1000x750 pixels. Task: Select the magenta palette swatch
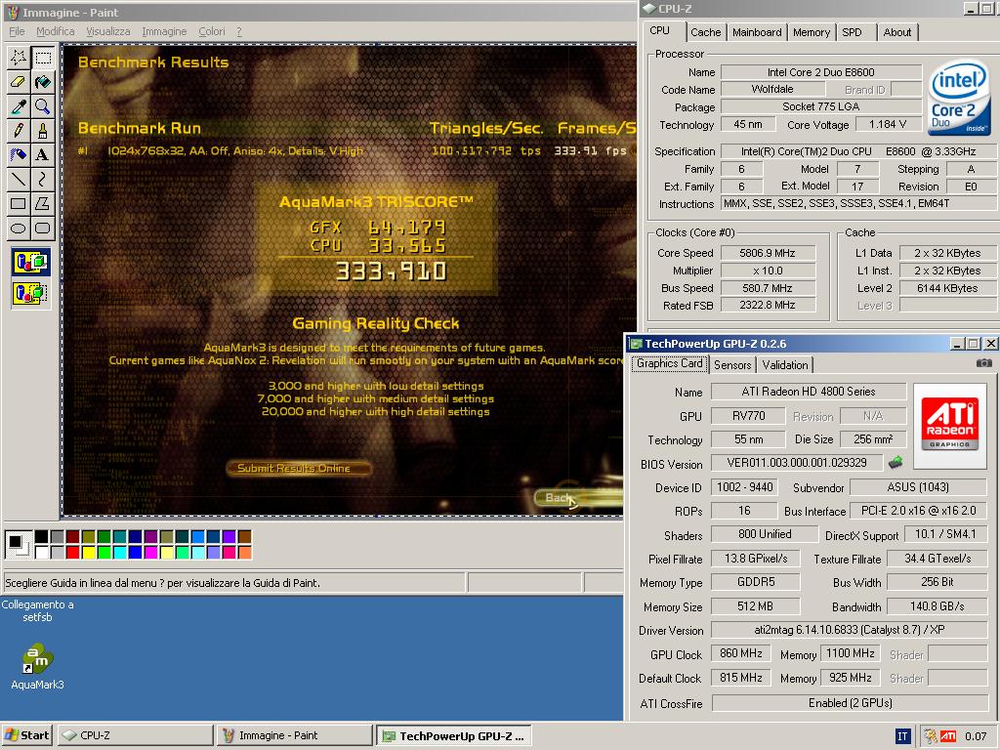click(150, 553)
